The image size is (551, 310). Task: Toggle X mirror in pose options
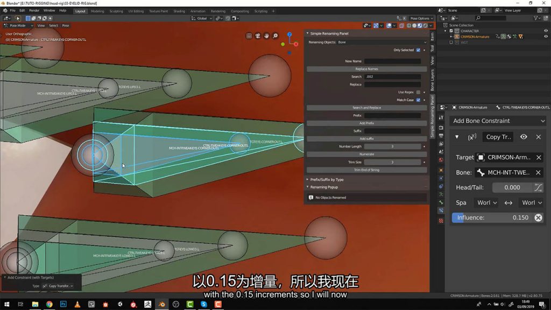click(404, 18)
